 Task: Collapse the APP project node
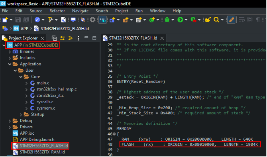coord(4,45)
